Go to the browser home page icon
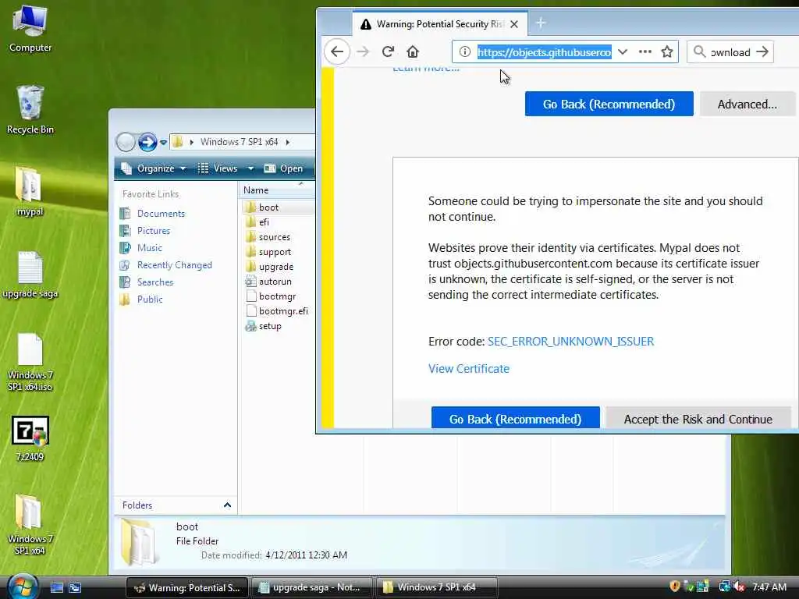The image size is (799, 599). [413, 51]
